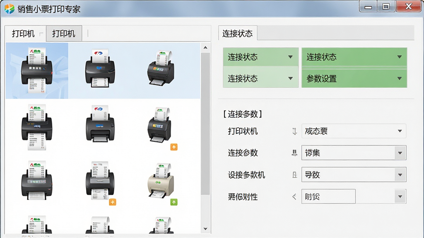The width and height of the screenshot is (424, 238).
Task: Click the icon beside 打印状机 label
Action: (294, 131)
